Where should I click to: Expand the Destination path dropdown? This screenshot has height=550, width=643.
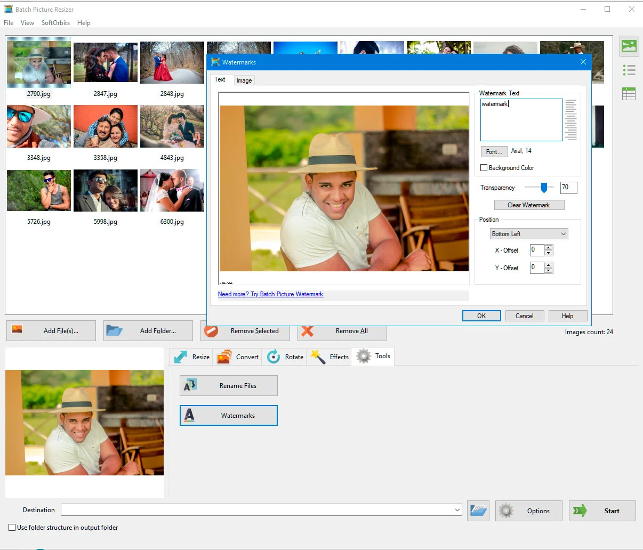[457, 509]
